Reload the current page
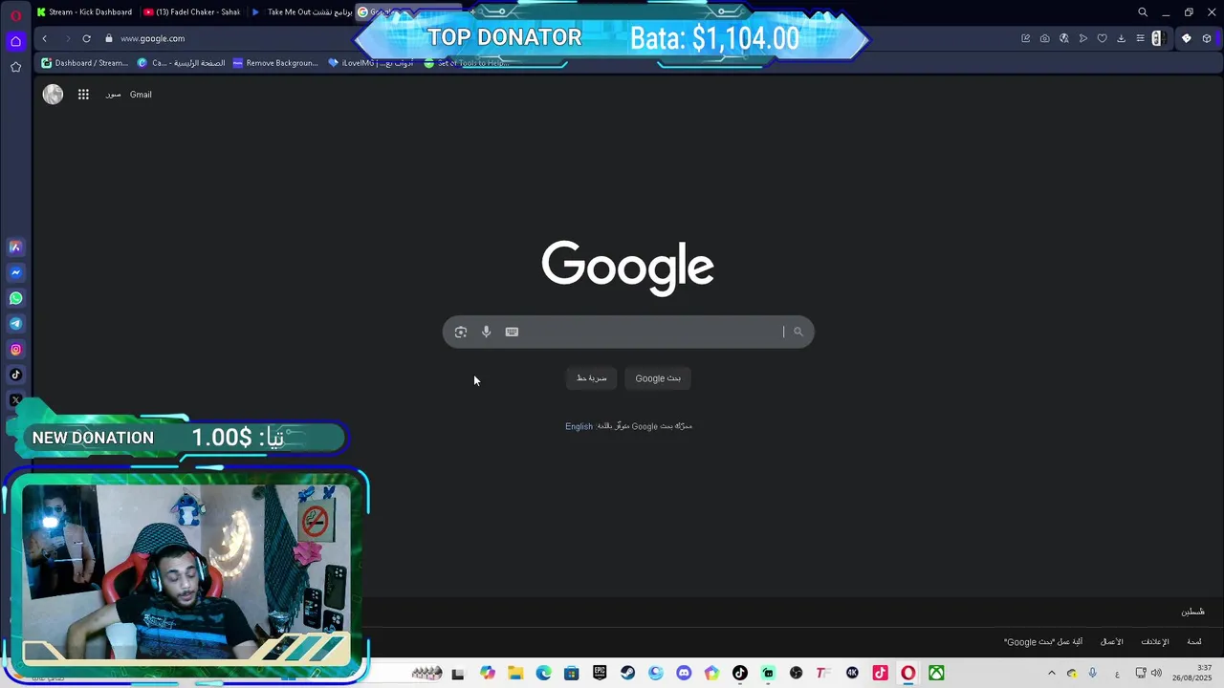Image resolution: width=1224 pixels, height=688 pixels. [x=86, y=38]
